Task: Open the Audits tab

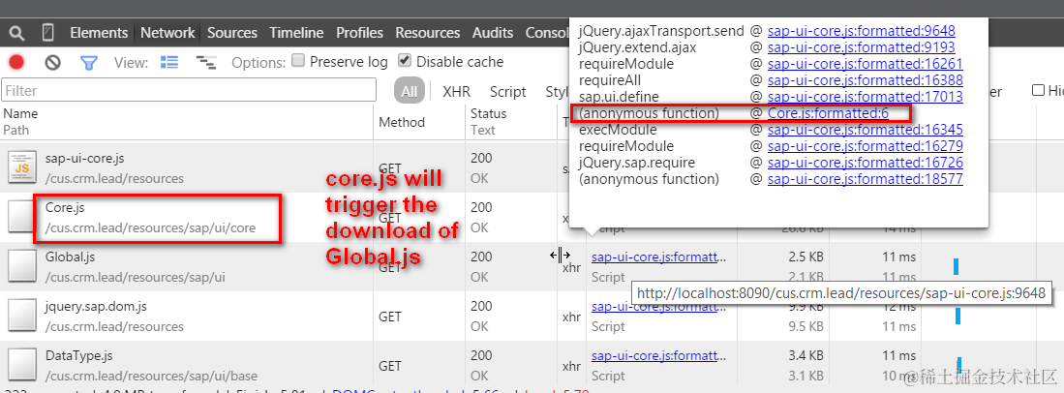Action: pyautogui.click(x=493, y=33)
